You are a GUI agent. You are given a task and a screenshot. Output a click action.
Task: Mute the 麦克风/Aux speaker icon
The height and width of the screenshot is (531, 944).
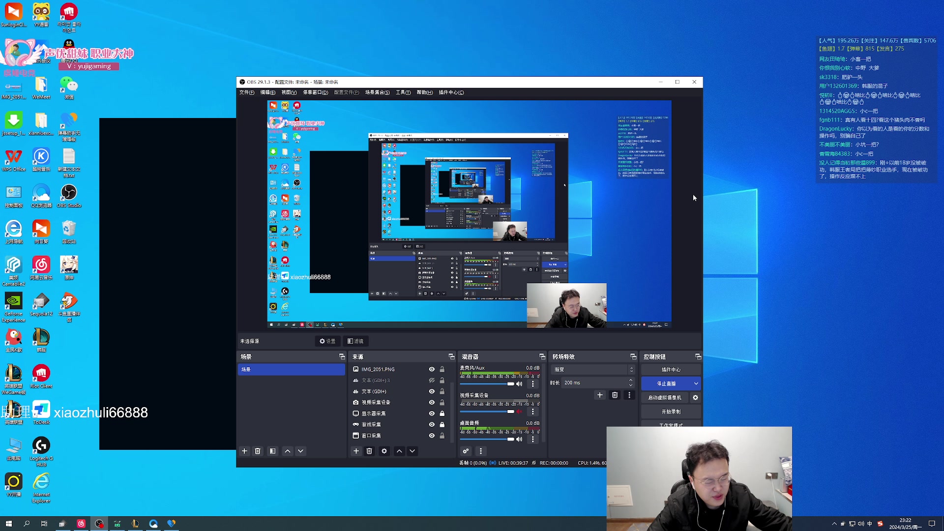tap(519, 384)
